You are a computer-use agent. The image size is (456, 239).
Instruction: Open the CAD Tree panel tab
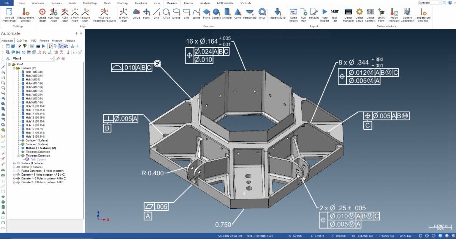(22, 41)
